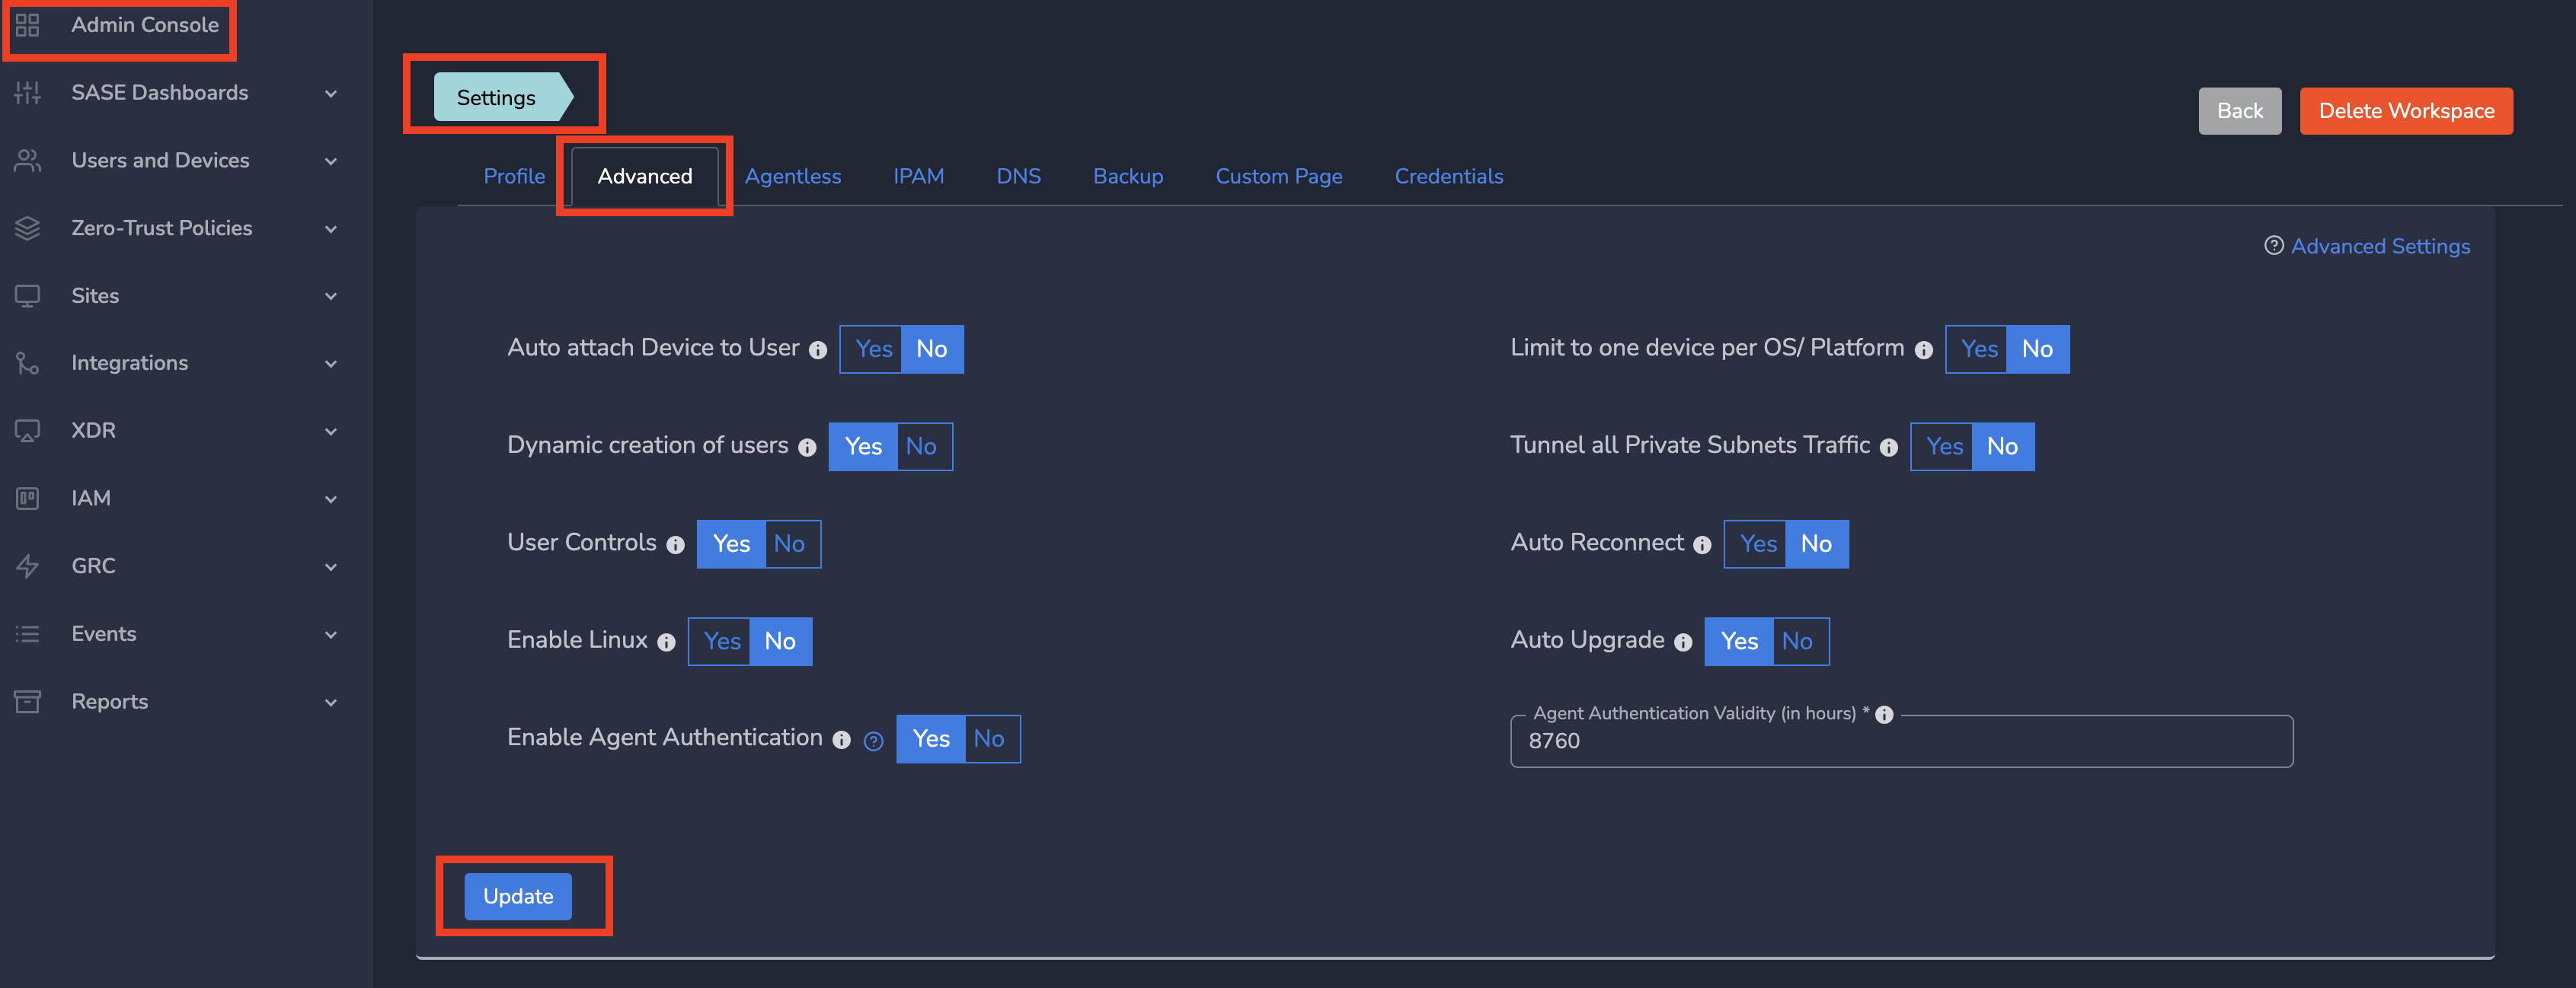Select the Sites monitor icon
This screenshot has width=2576, height=988.
coord(27,295)
